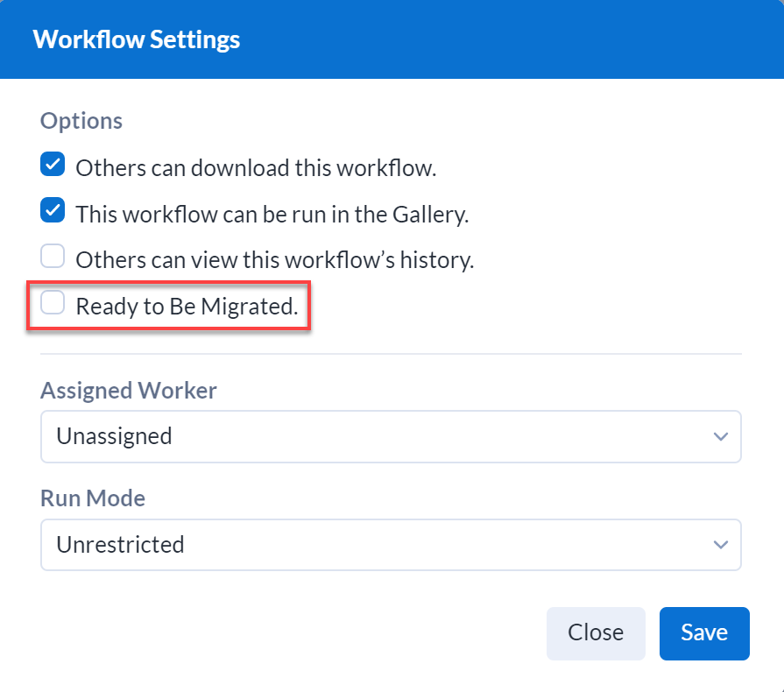
Task: Click the Options section heading
Action: coord(81,121)
